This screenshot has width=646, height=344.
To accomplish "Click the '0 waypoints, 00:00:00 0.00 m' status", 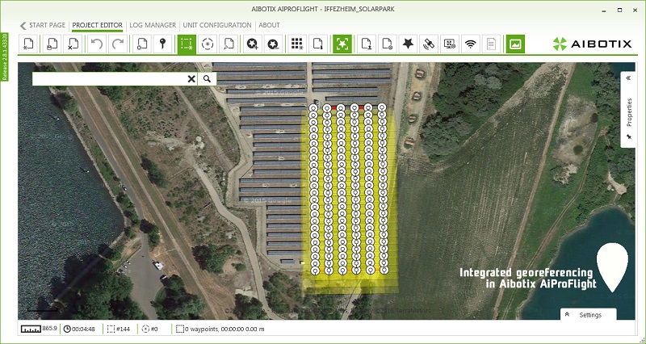I will pyautogui.click(x=220, y=329).
